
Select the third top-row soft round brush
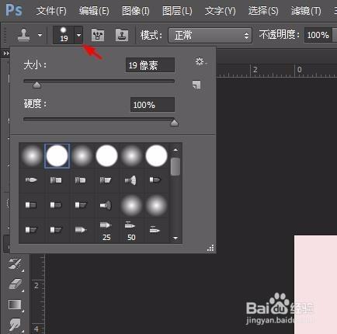pos(82,156)
